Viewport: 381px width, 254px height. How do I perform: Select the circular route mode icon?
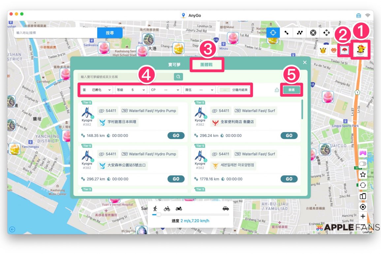pyautogui.click(x=313, y=33)
